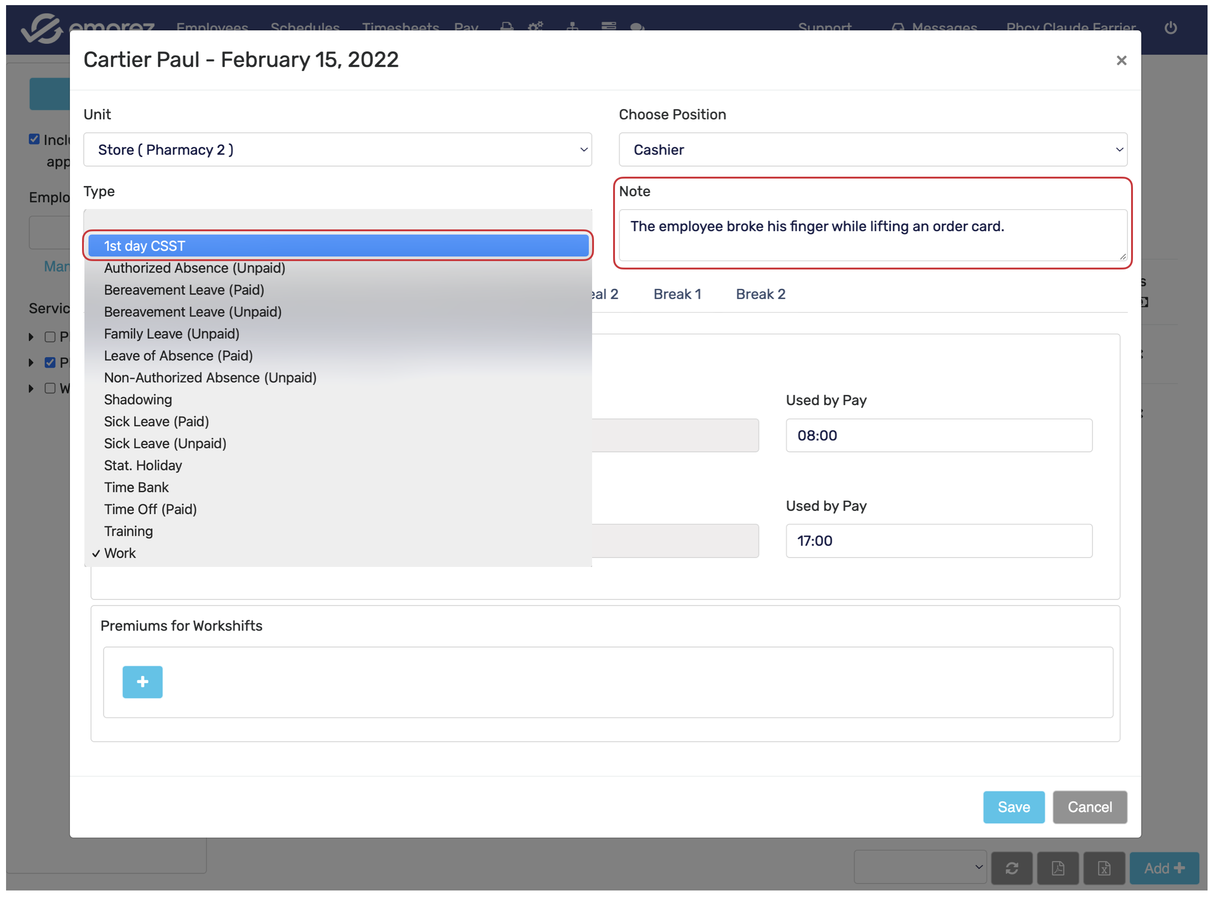The image size is (1215, 897).
Task: Click the emprez logo icon
Action: click(42, 28)
